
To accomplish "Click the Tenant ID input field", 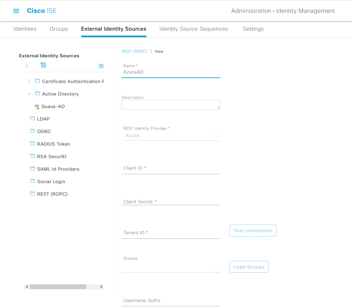I will point(171,233).
